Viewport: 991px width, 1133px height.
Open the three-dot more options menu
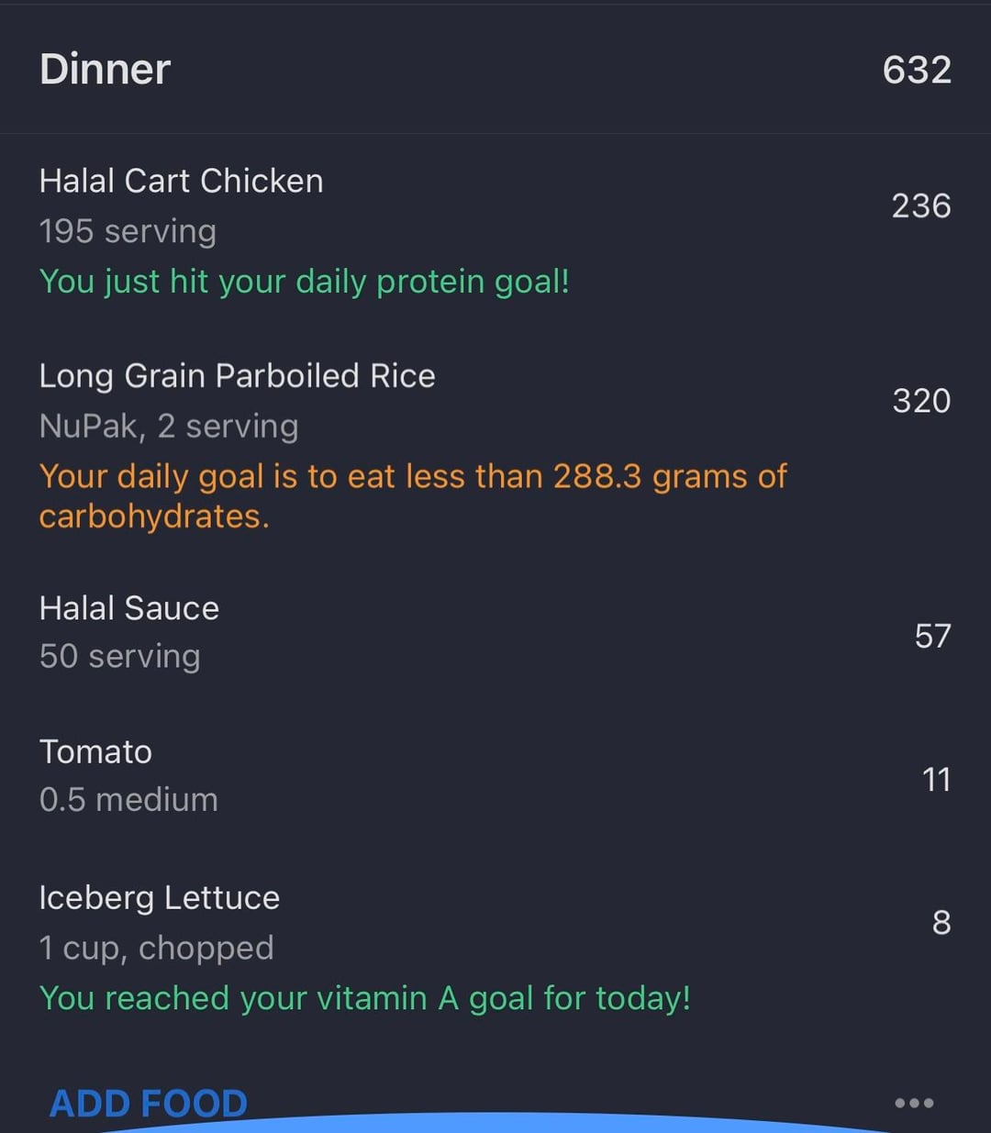point(914,1103)
